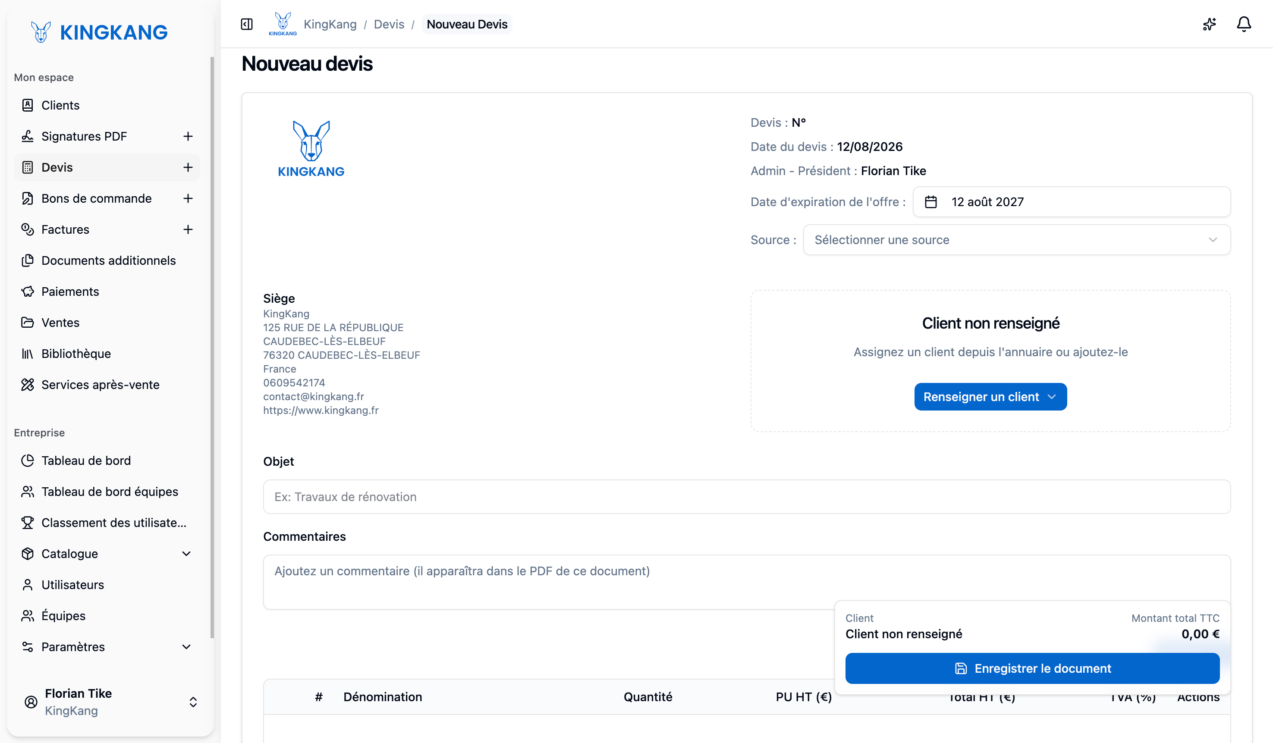Click the Ventes folder icon
This screenshot has height=743, width=1273.
click(28, 322)
